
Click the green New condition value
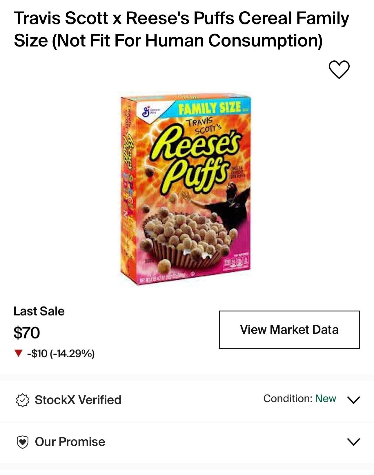tap(326, 399)
